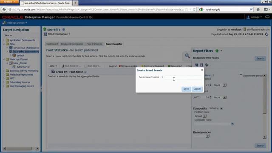Click the info icon beside soa-infra title
This screenshot has width=272, height=153.
(x=64, y=29)
